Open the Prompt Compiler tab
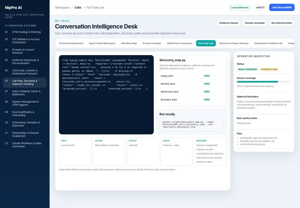Image resolution: width=300 pixels, height=208 pixels. point(152,43)
